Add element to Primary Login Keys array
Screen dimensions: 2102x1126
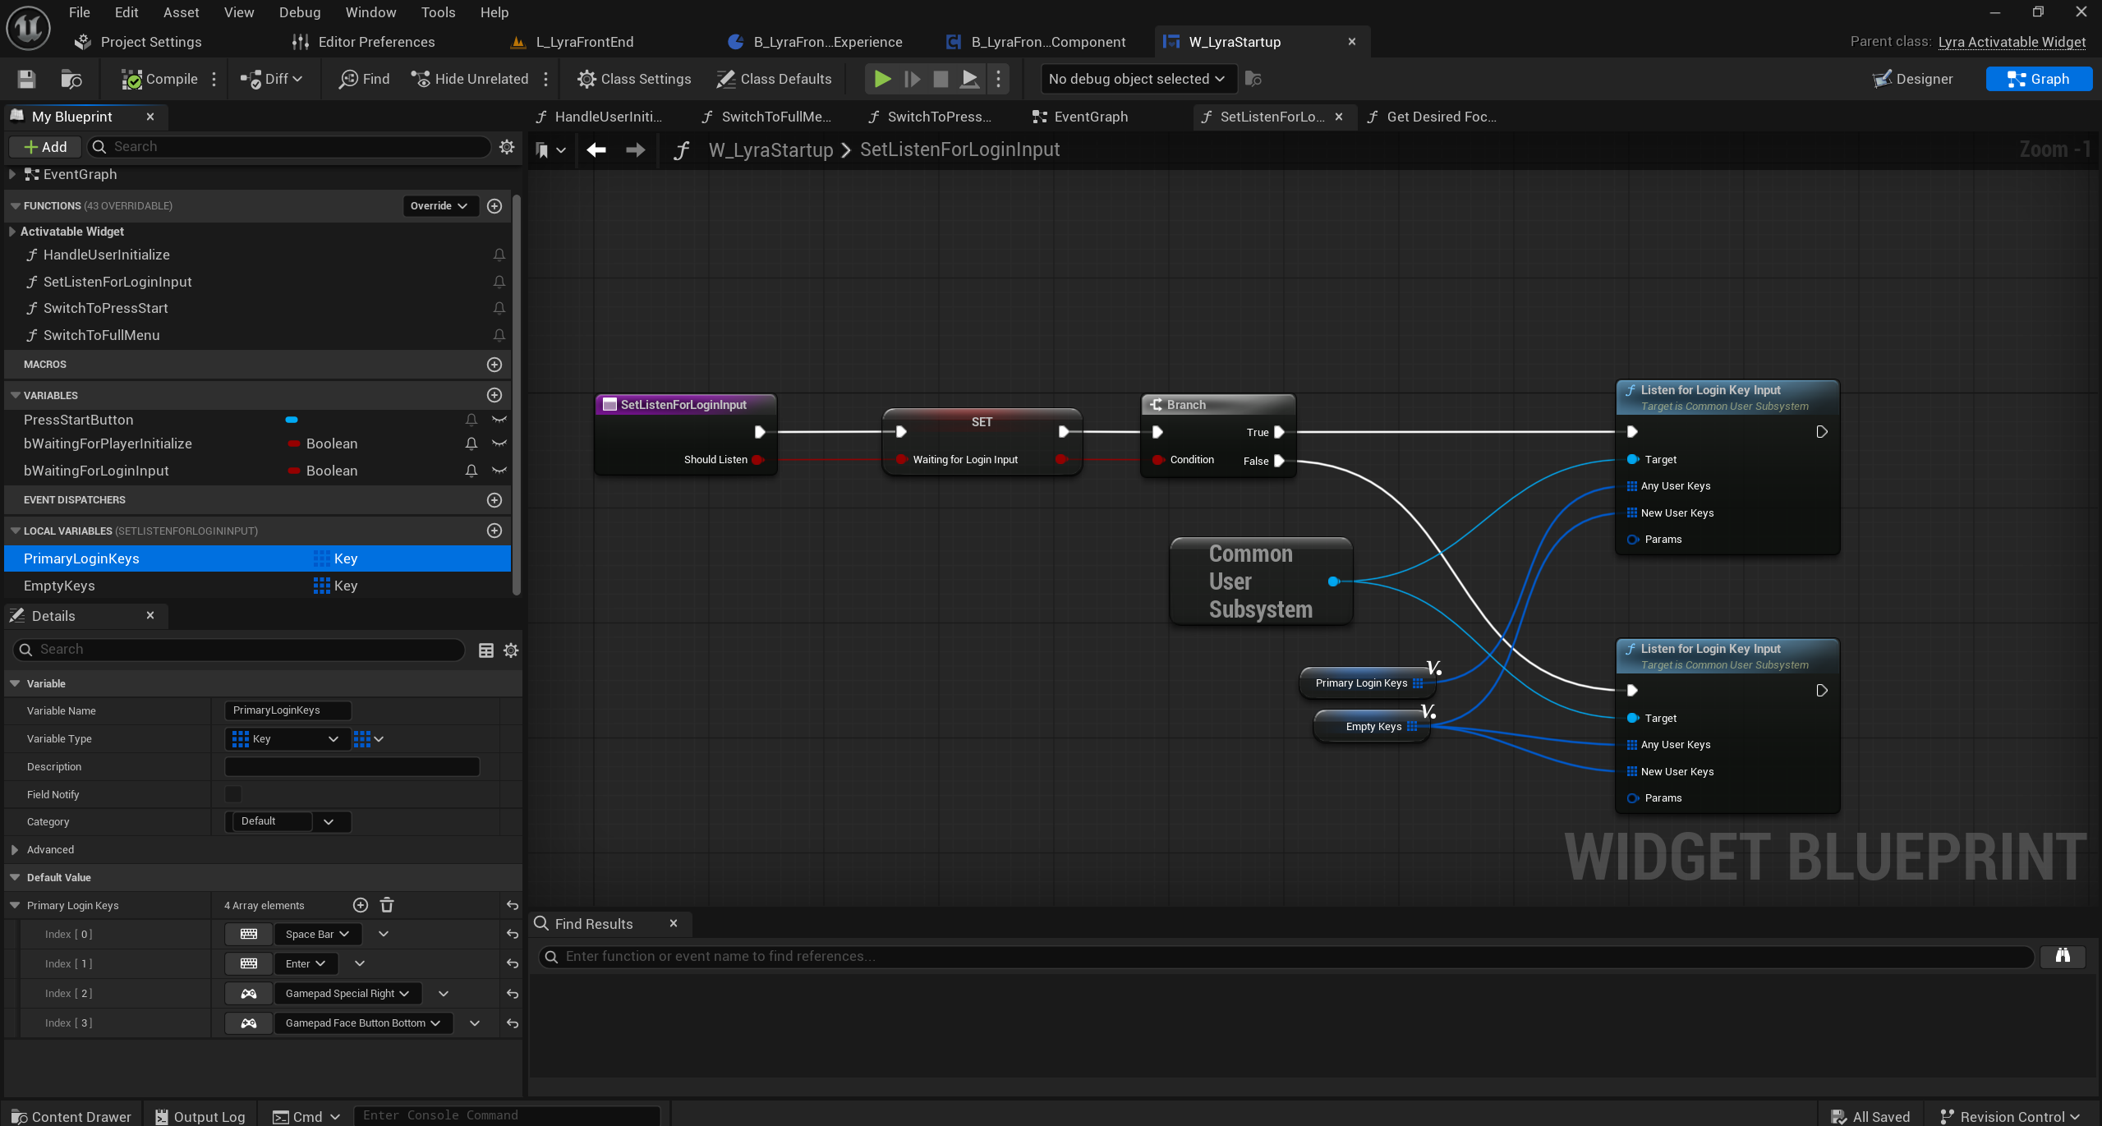click(x=360, y=905)
